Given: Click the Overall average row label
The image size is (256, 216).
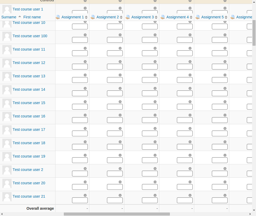Looking at the screenshot, I should pyautogui.click(x=40, y=208).
